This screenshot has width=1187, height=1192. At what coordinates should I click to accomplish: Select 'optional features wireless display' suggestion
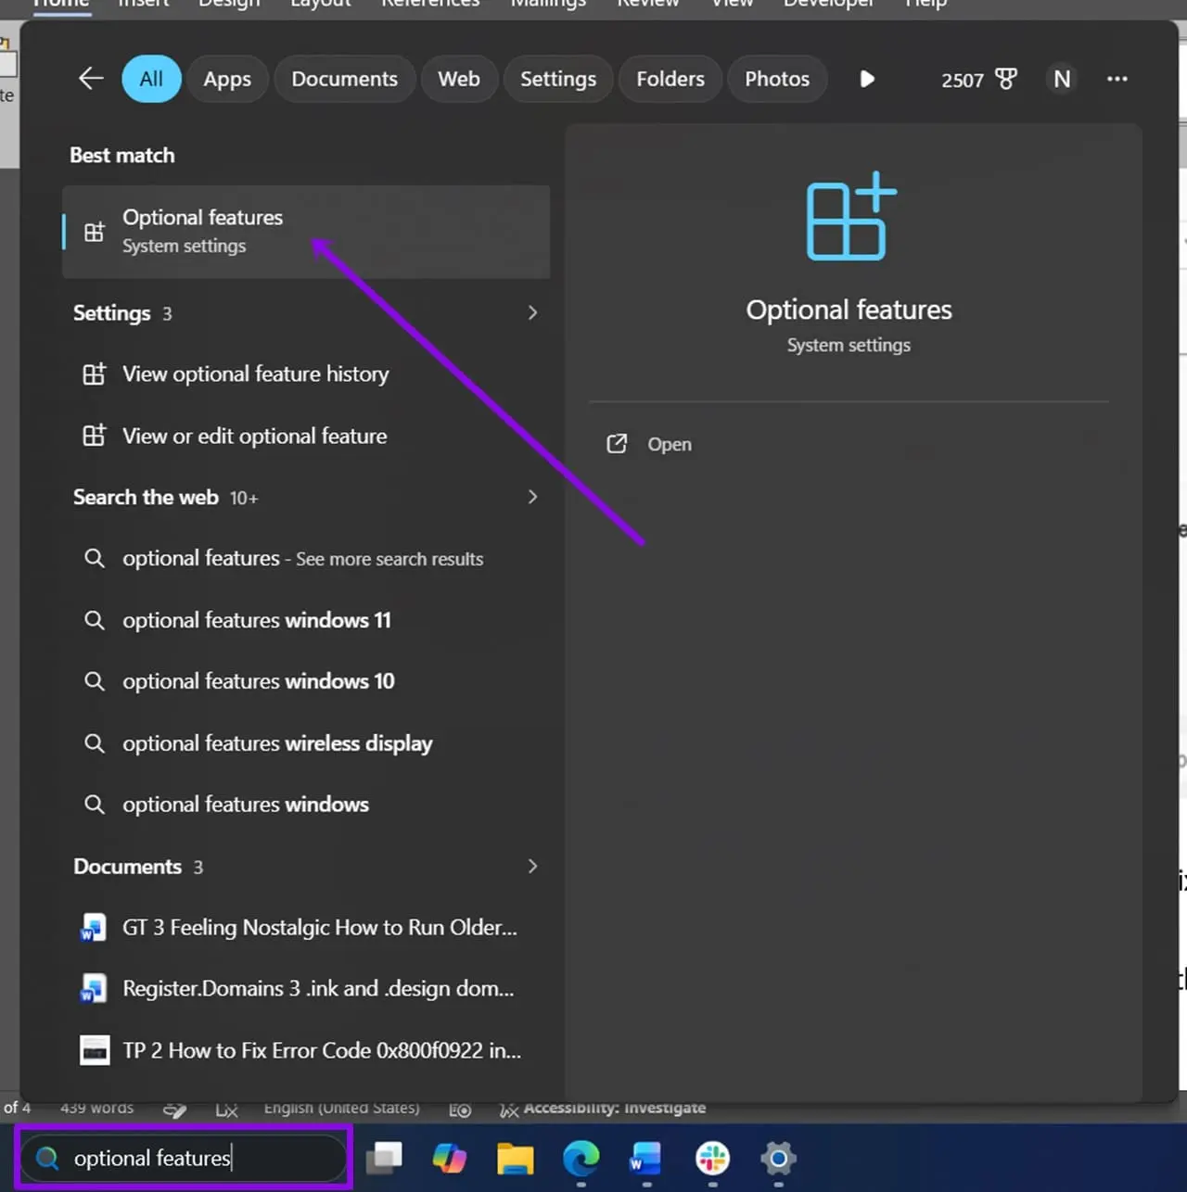[306, 743]
